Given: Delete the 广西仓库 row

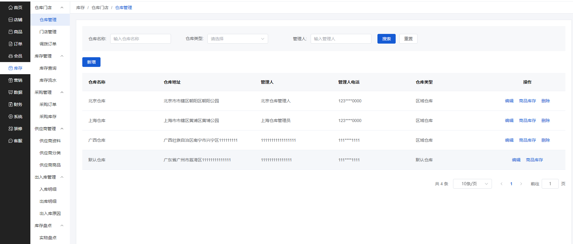Looking at the screenshot, I should 546,140.
